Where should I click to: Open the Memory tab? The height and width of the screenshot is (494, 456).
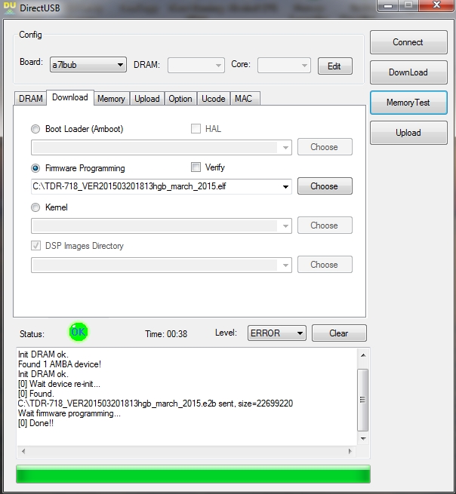click(x=111, y=99)
